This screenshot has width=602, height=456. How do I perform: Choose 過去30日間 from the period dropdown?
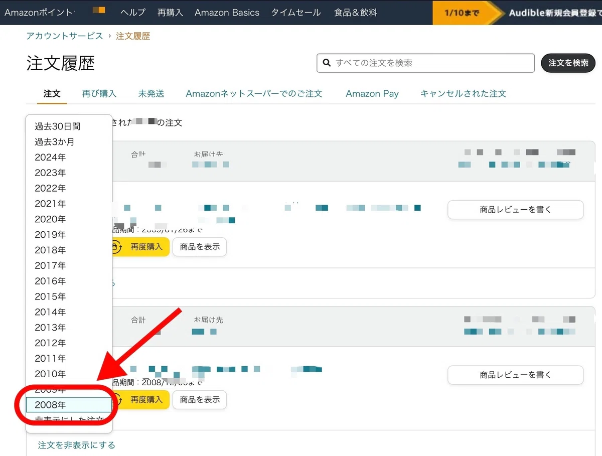click(x=69, y=126)
